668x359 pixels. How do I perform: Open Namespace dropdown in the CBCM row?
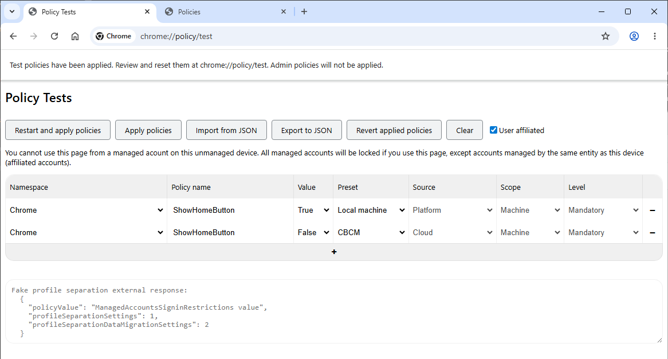87,233
